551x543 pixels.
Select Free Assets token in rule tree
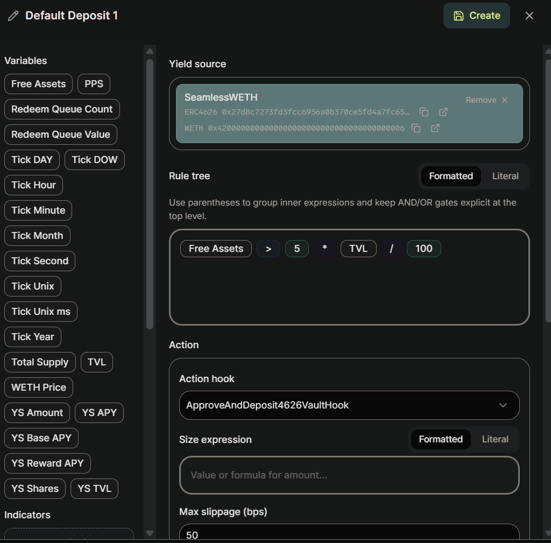coord(216,249)
